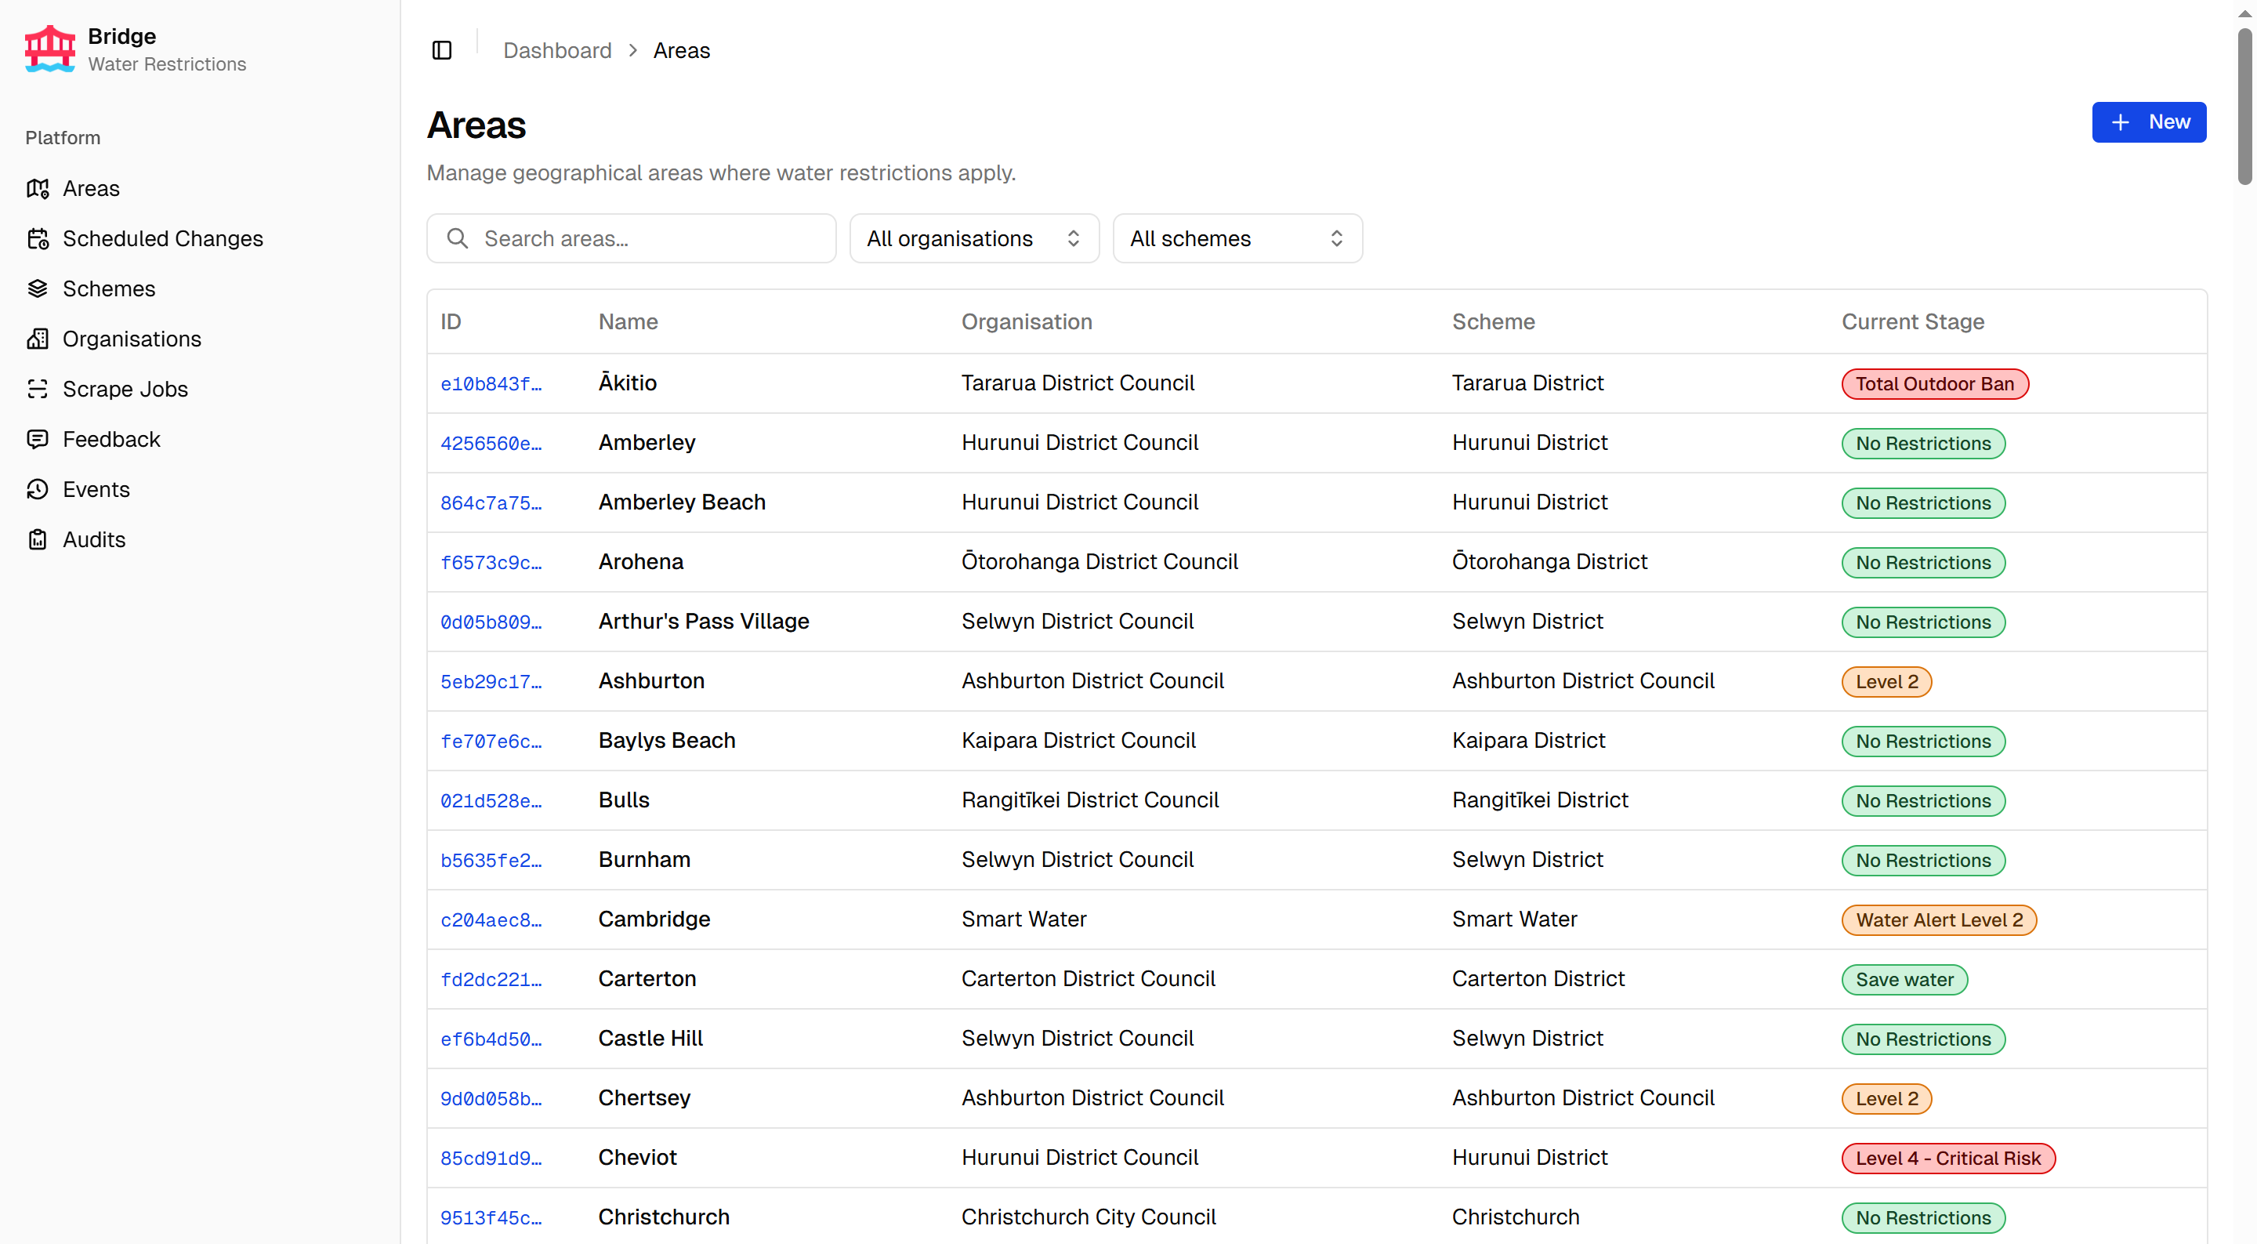2257x1244 pixels.
Task: Open Scheduled Changes calendar icon
Action: (x=38, y=238)
